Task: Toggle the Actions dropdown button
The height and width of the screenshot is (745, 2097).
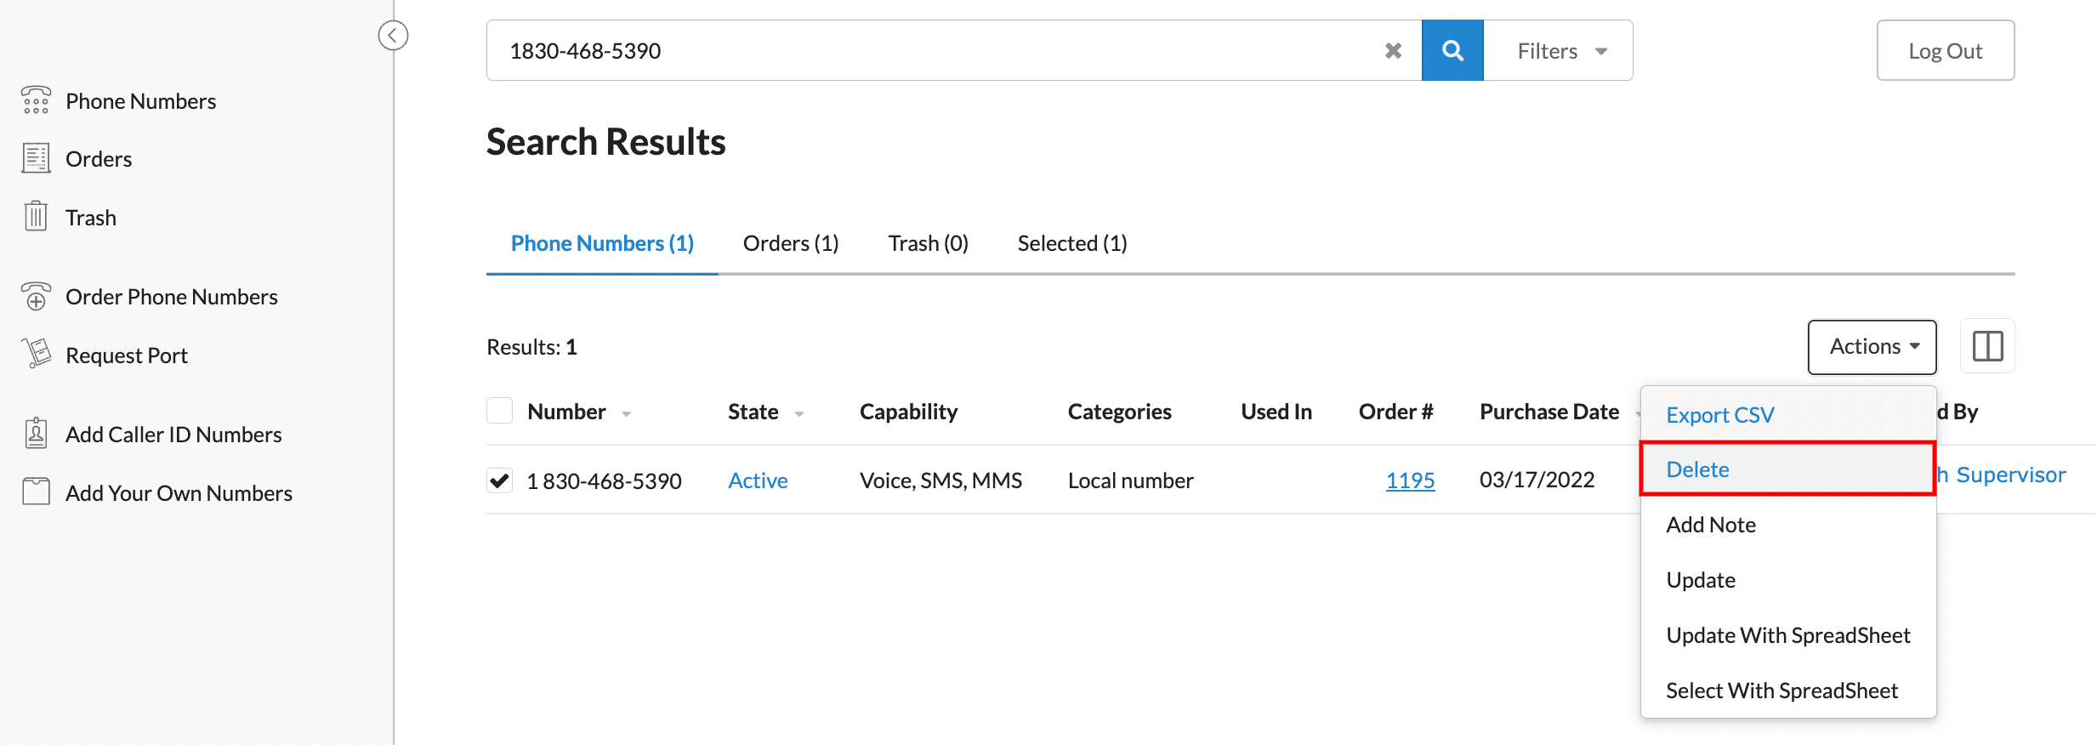Action: [1872, 346]
